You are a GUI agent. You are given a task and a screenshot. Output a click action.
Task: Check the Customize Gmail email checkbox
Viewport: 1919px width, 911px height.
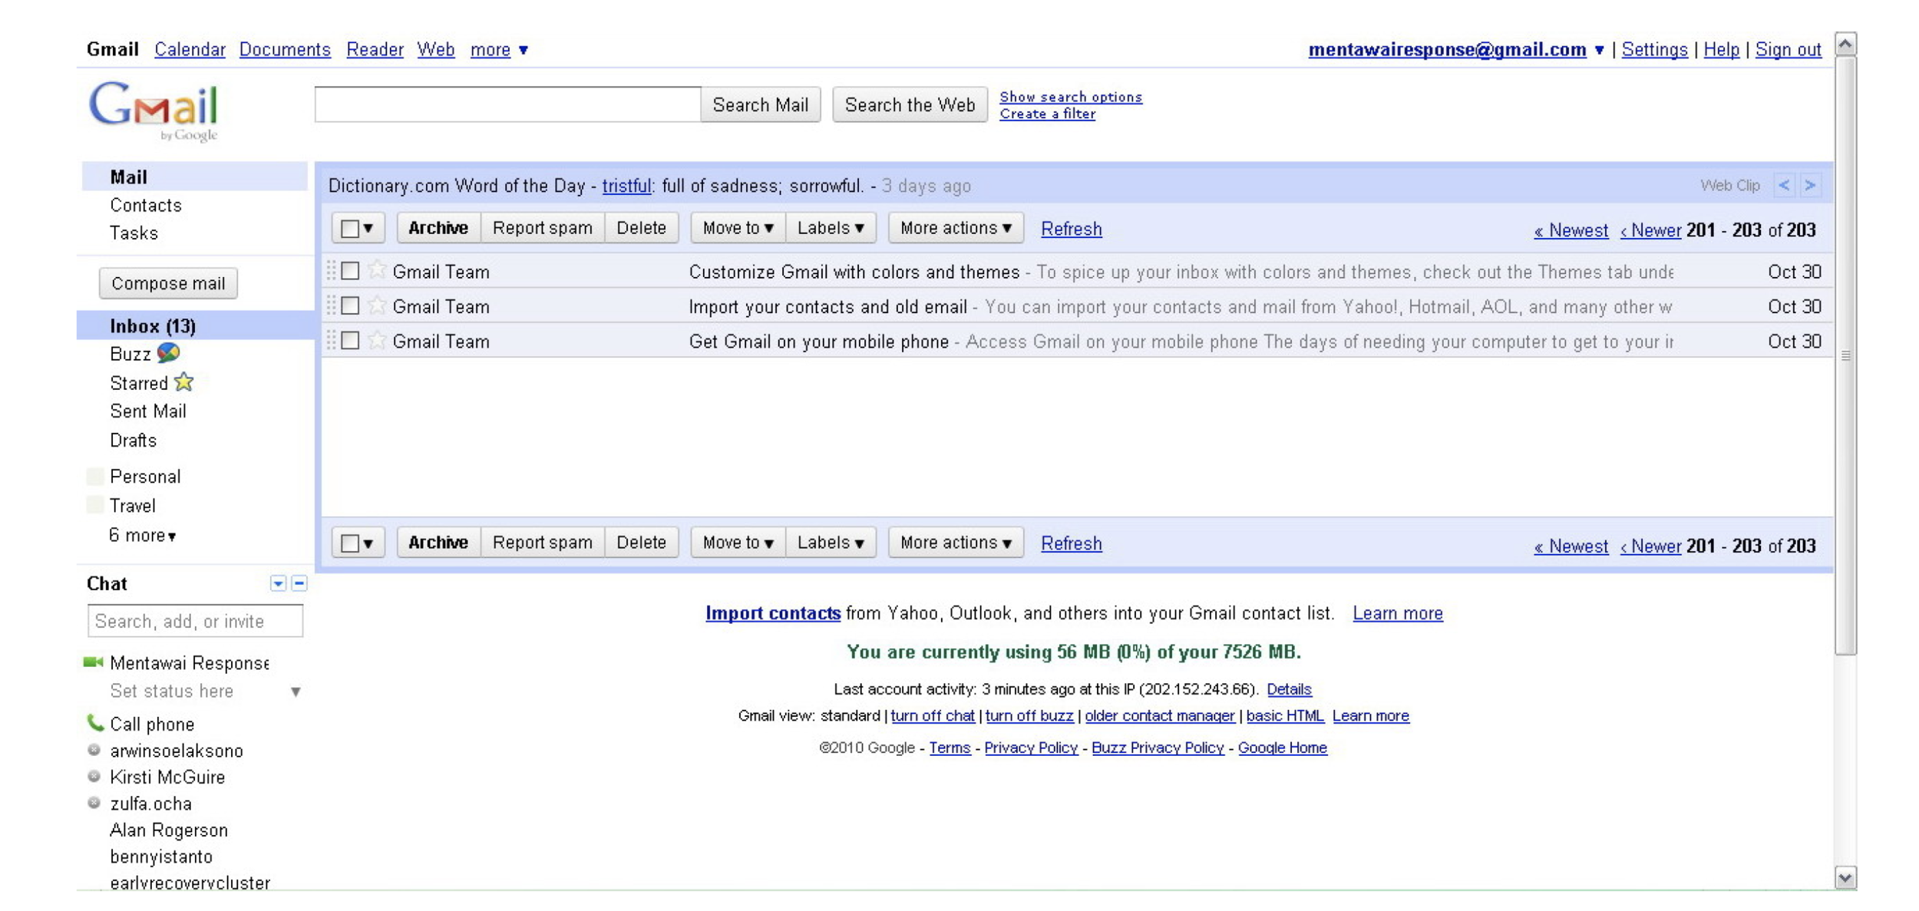(350, 271)
